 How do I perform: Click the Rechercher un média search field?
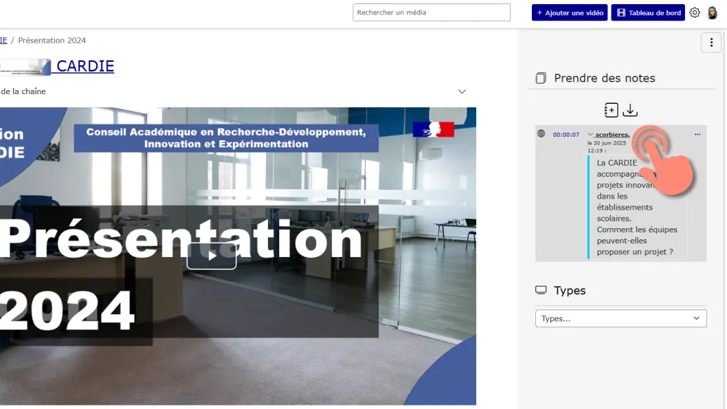tap(432, 12)
